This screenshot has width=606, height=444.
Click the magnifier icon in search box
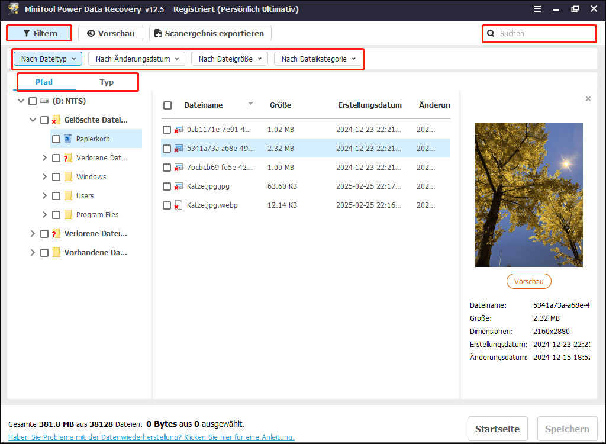491,33
